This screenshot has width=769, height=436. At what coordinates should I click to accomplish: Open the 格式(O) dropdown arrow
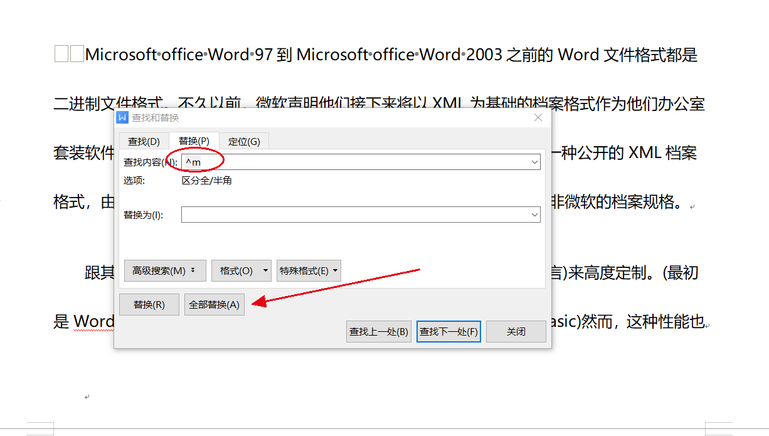[x=266, y=271]
